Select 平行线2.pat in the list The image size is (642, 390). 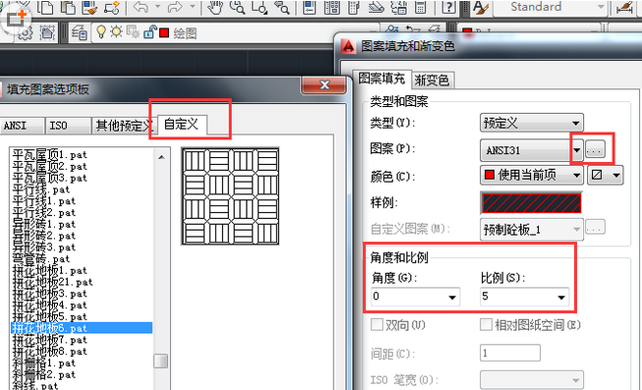click(x=44, y=212)
